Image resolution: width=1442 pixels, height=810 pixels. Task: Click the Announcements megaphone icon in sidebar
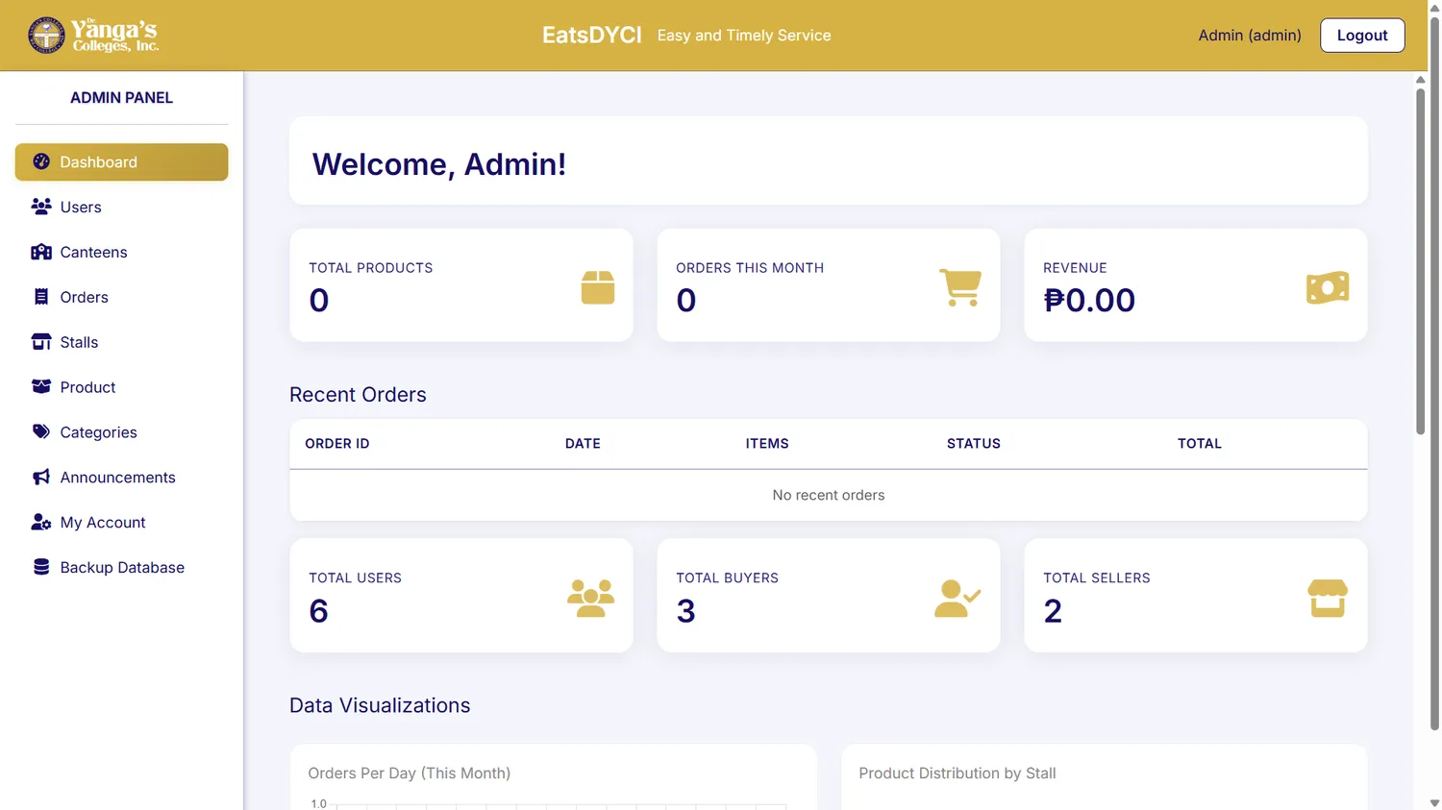tap(41, 477)
